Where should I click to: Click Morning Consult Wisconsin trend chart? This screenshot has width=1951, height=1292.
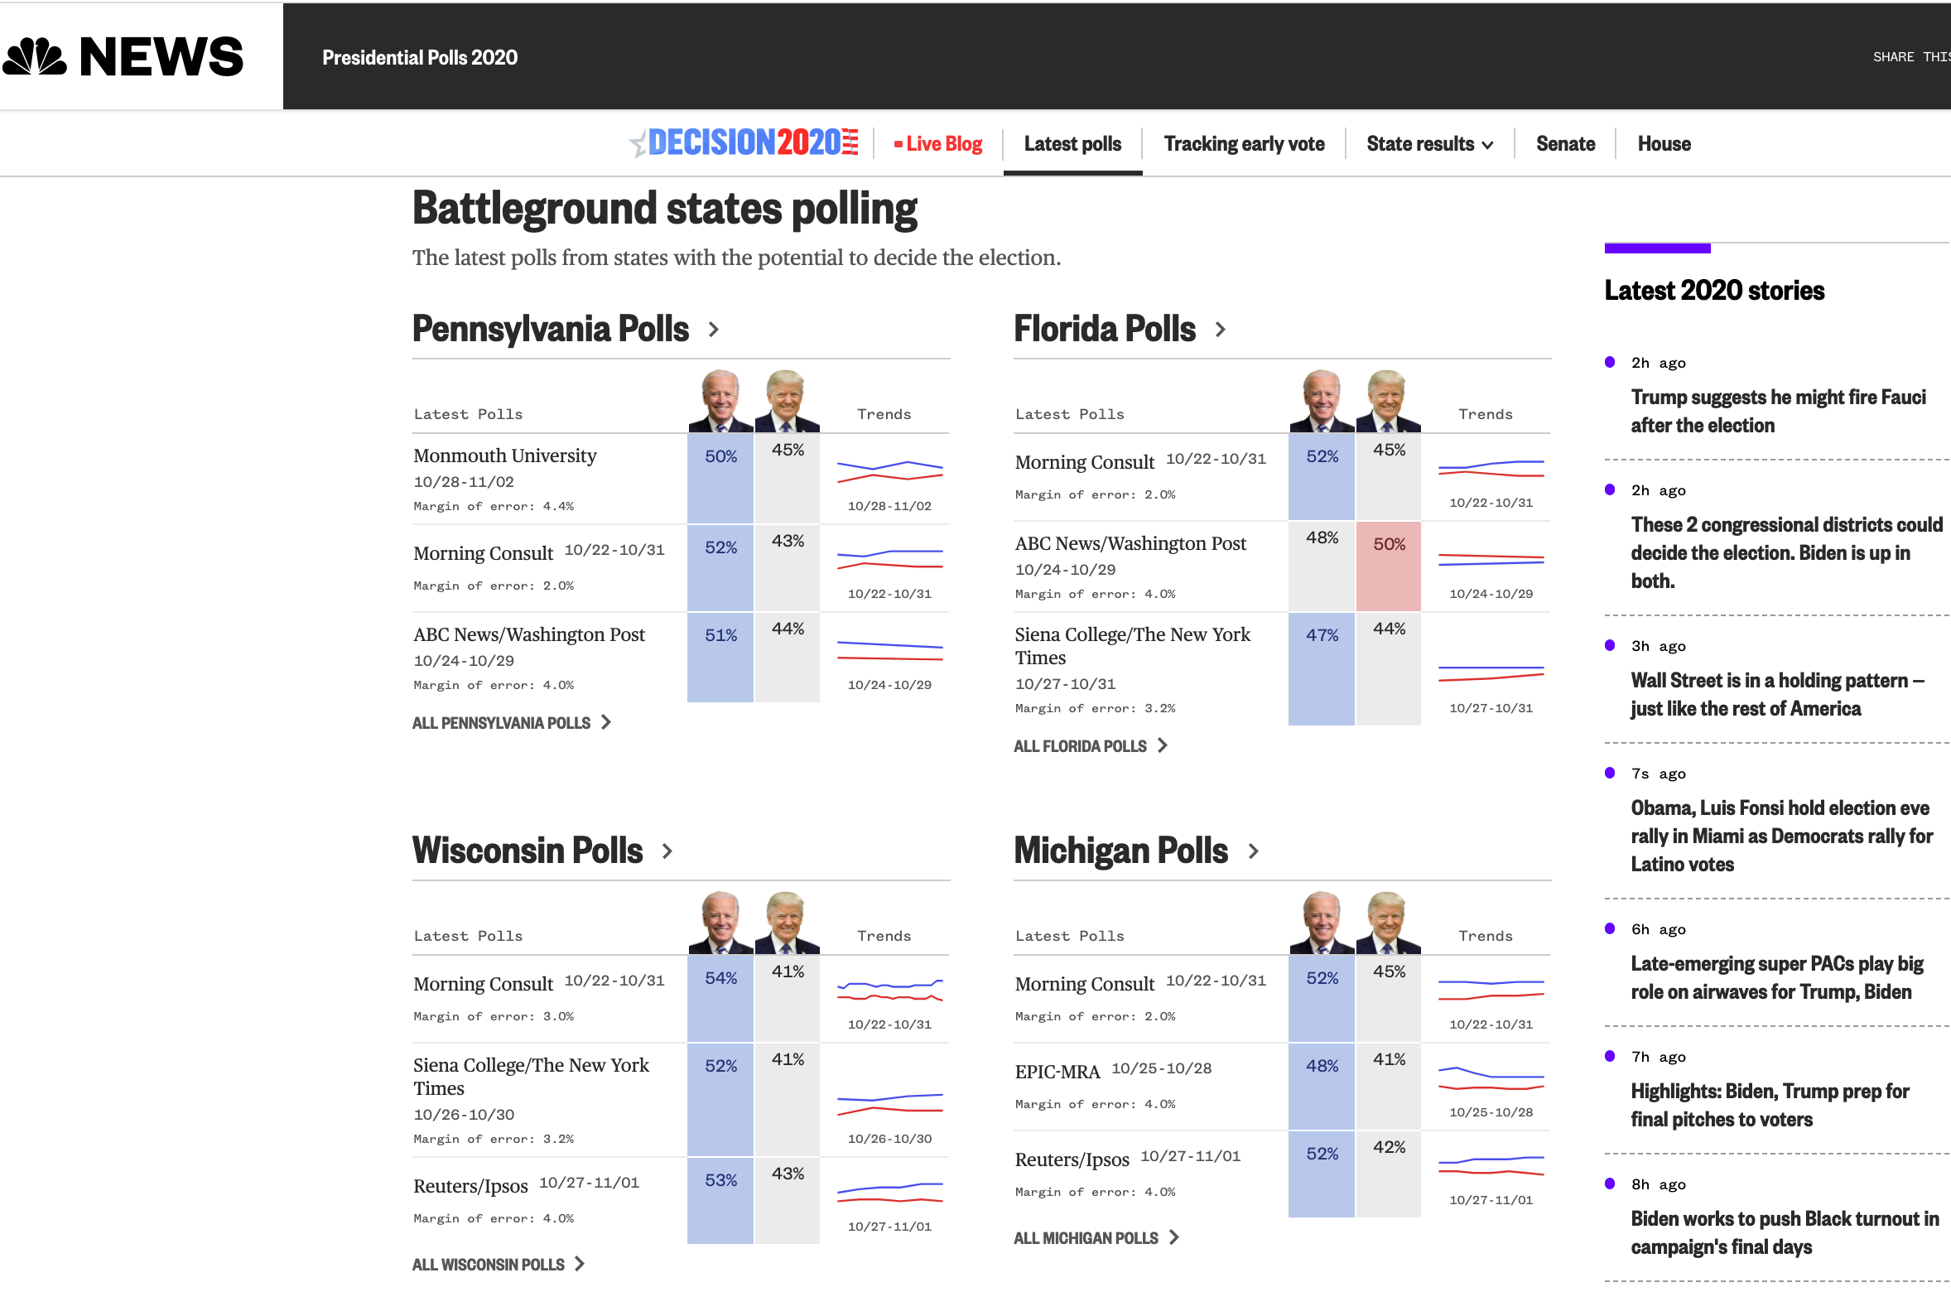pyautogui.click(x=889, y=990)
